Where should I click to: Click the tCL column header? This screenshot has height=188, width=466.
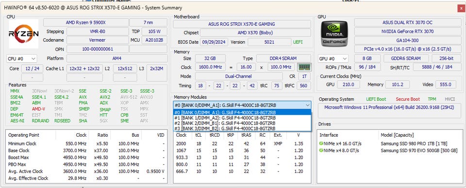(198, 135)
